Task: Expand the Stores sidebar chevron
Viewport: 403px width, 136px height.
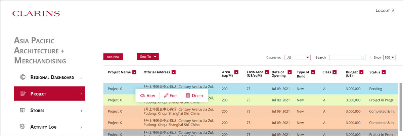Action: [x=81, y=111]
